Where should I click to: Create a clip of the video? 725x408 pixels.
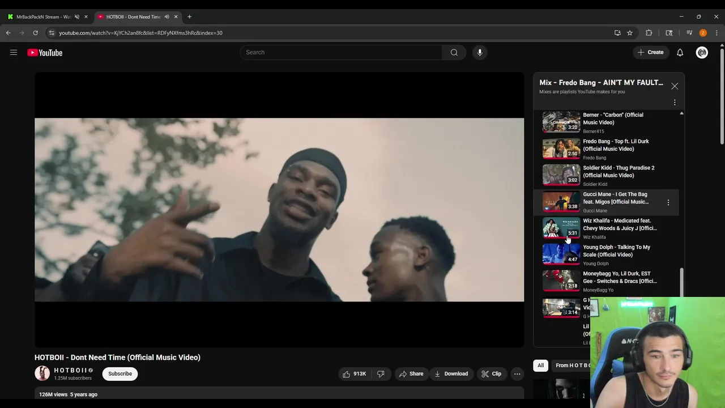(491, 374)
